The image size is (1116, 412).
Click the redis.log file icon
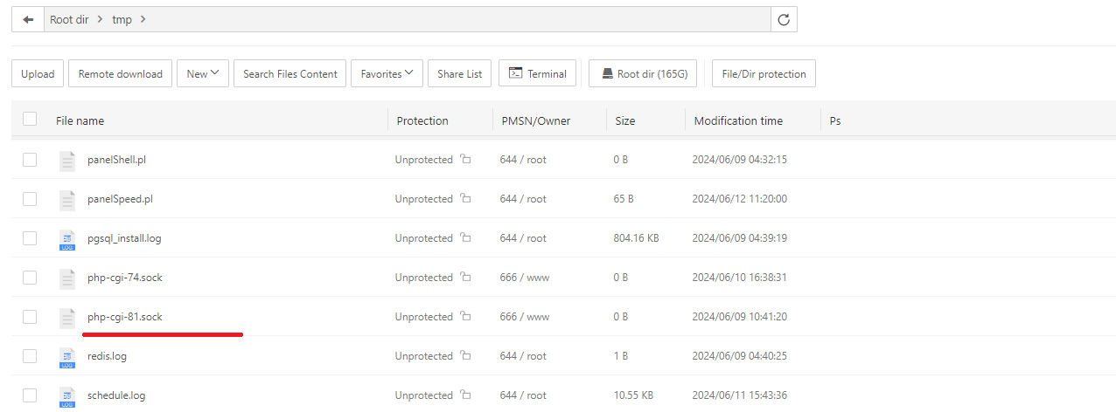[67, 356]
